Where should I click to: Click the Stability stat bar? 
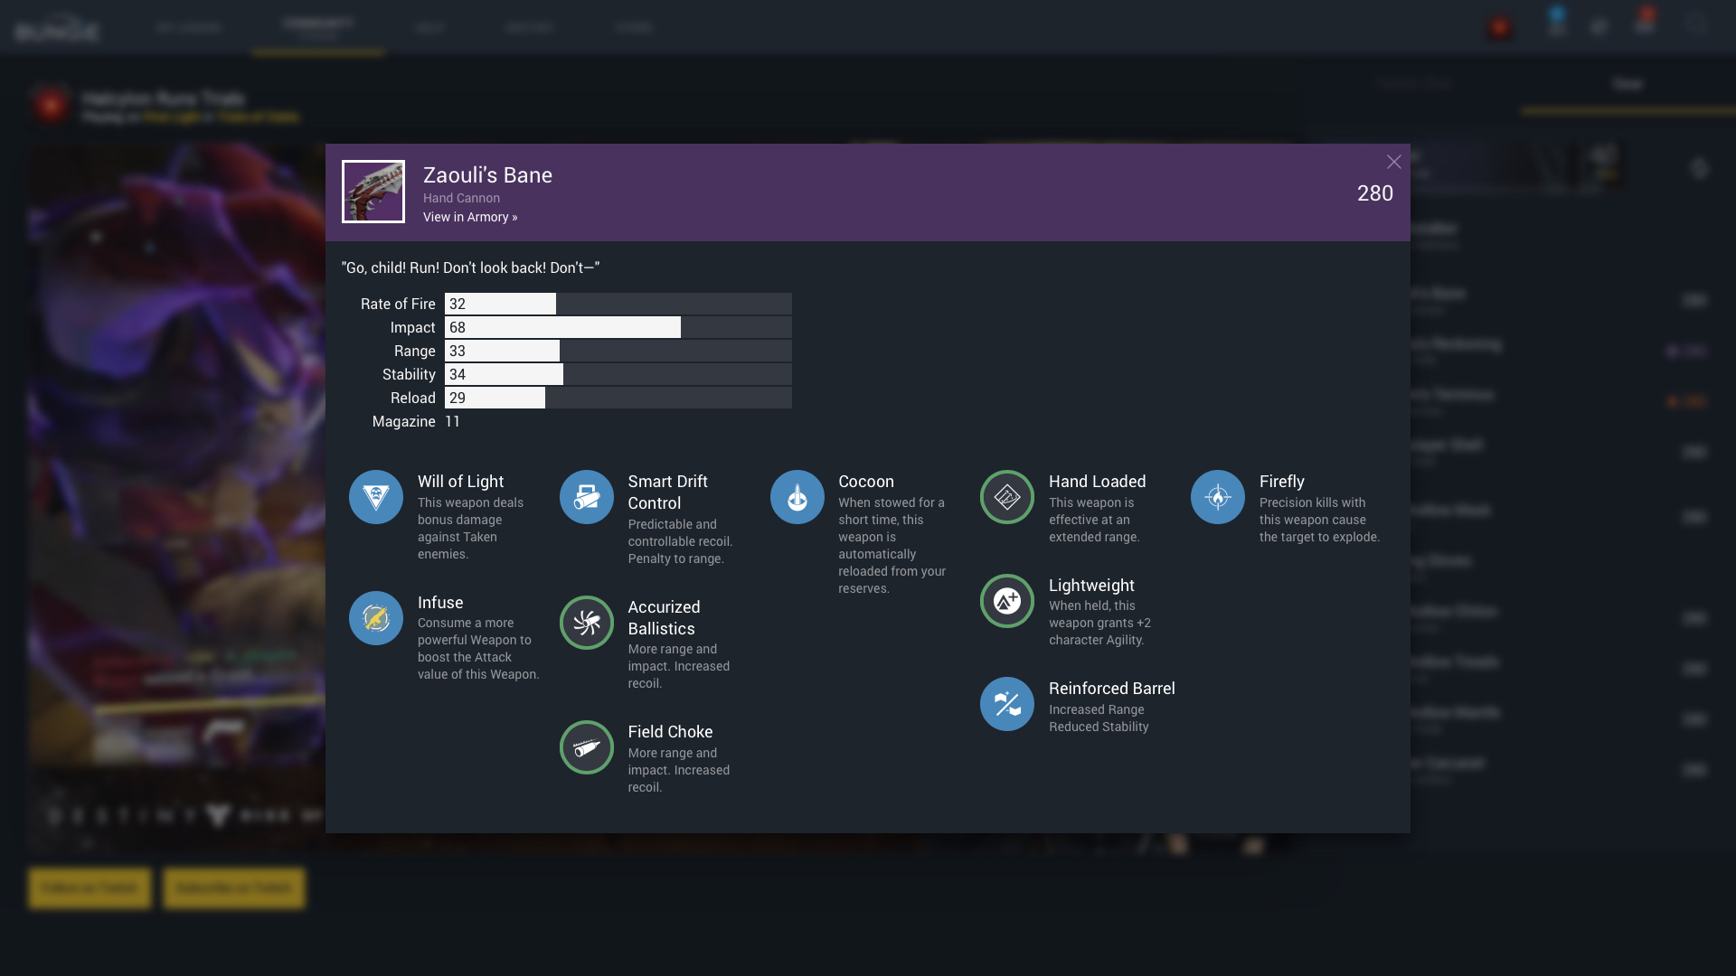tap(618, 374)
